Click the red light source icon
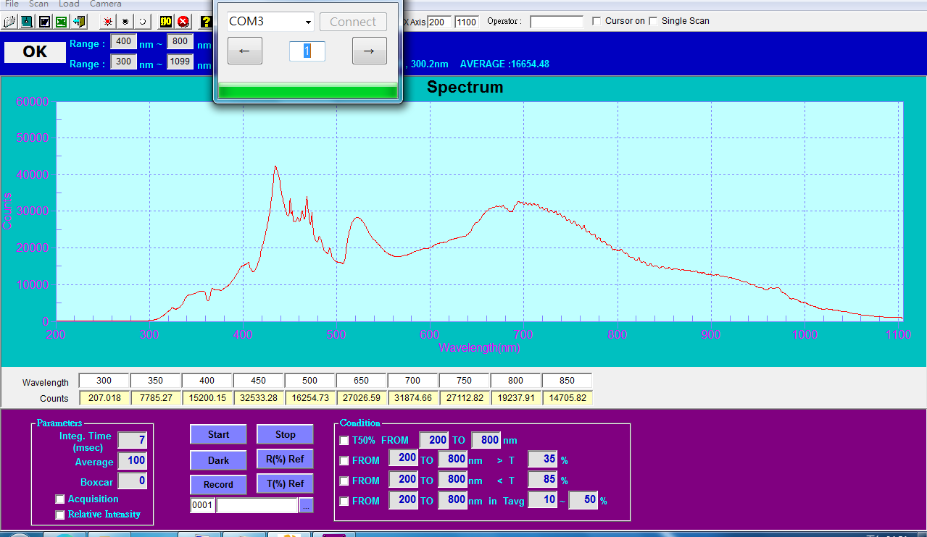 (108, 22)
